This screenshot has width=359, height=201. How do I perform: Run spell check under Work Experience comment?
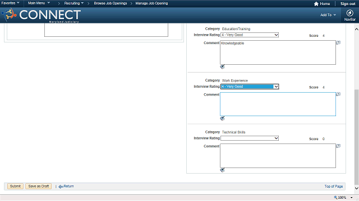222,118
